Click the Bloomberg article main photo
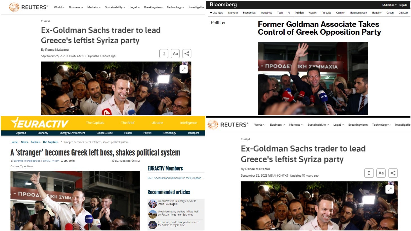The height and width of the screenshot is (231, 411). 312,78
